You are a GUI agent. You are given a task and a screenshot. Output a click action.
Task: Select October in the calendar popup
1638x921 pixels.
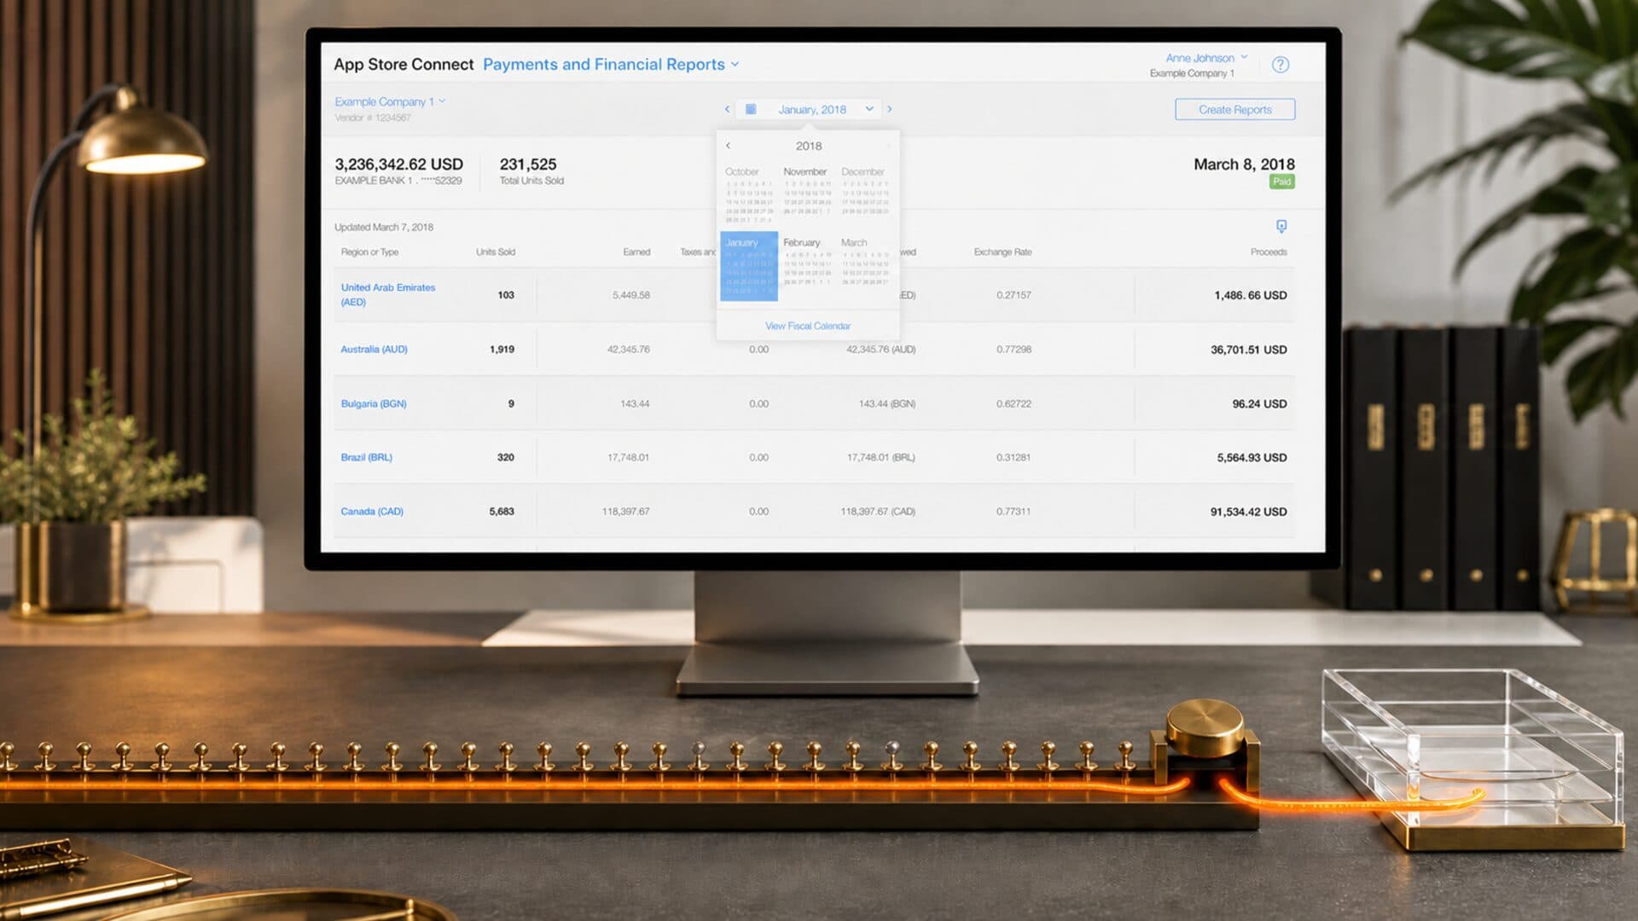(748, 195)
